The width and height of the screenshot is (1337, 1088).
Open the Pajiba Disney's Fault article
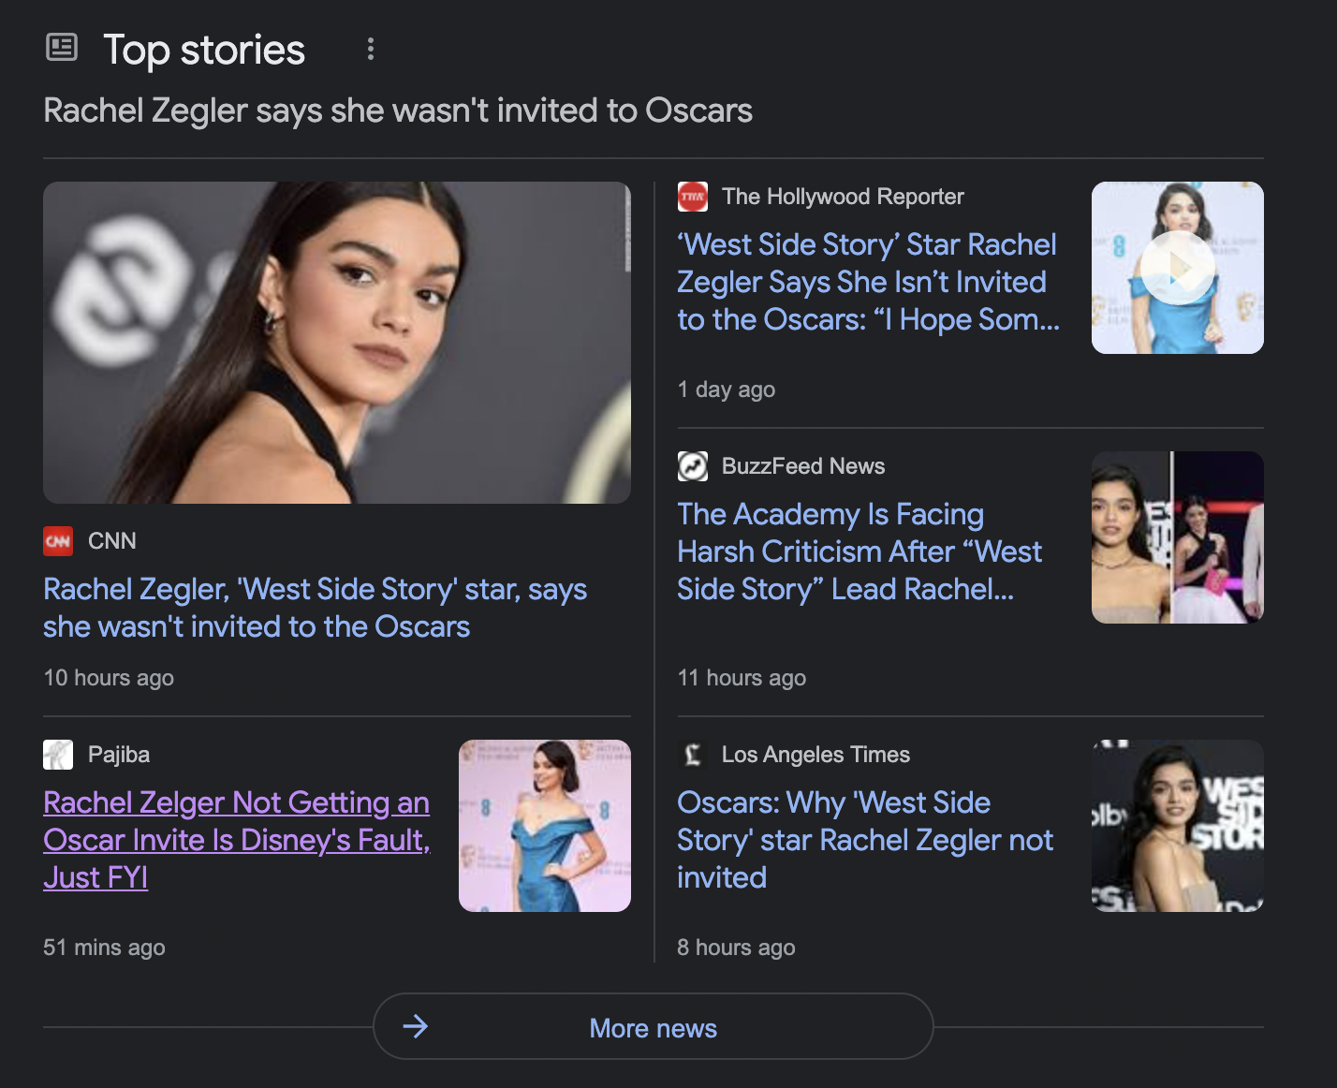[237, 840]
